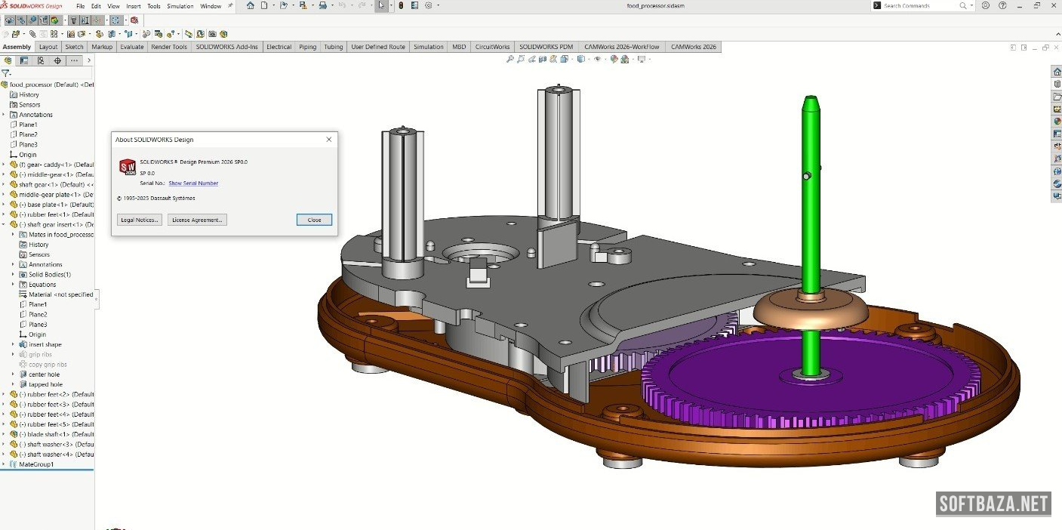The height and width of the screenshot is (530, 1062).
Task: Open the Hide/Show Items eye dropdown
Action: 598,59
